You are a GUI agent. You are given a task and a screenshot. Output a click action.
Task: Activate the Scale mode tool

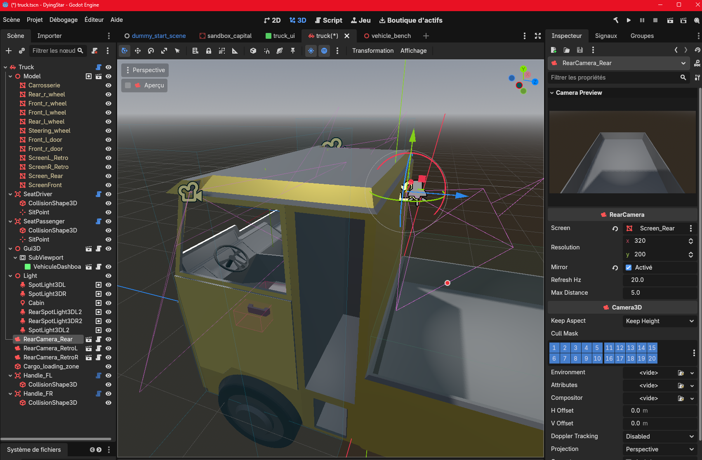tap(164, 51)
